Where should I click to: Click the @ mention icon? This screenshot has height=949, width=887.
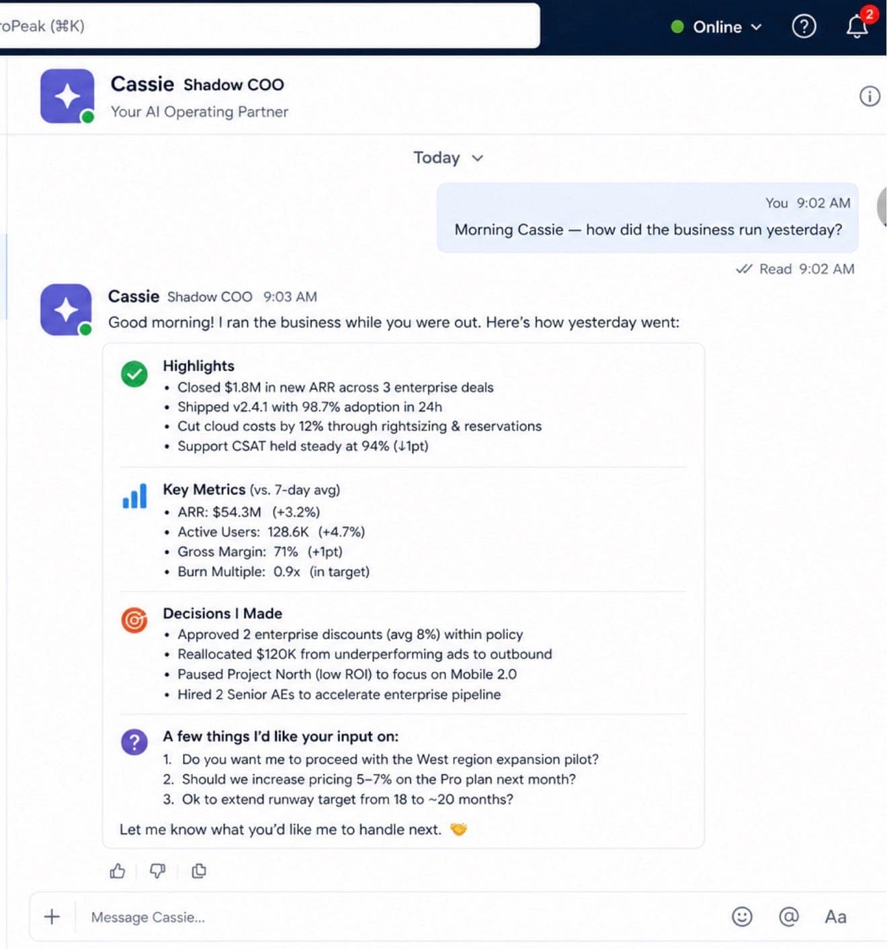pos(789,917)
